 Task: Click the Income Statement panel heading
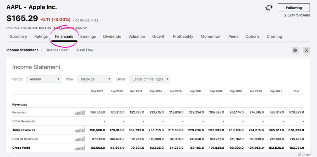point(36,67)
